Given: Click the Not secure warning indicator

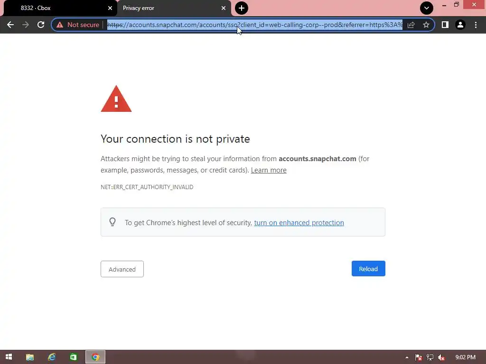Looking at the screenshot, I should [x=78, y=25].
